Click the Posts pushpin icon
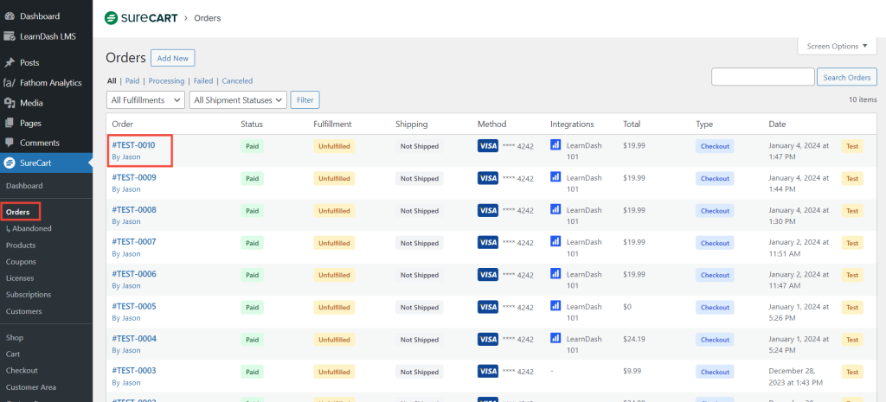Image resolution: width=886 pixels, height=402 pixels. (x=10, y=63)
